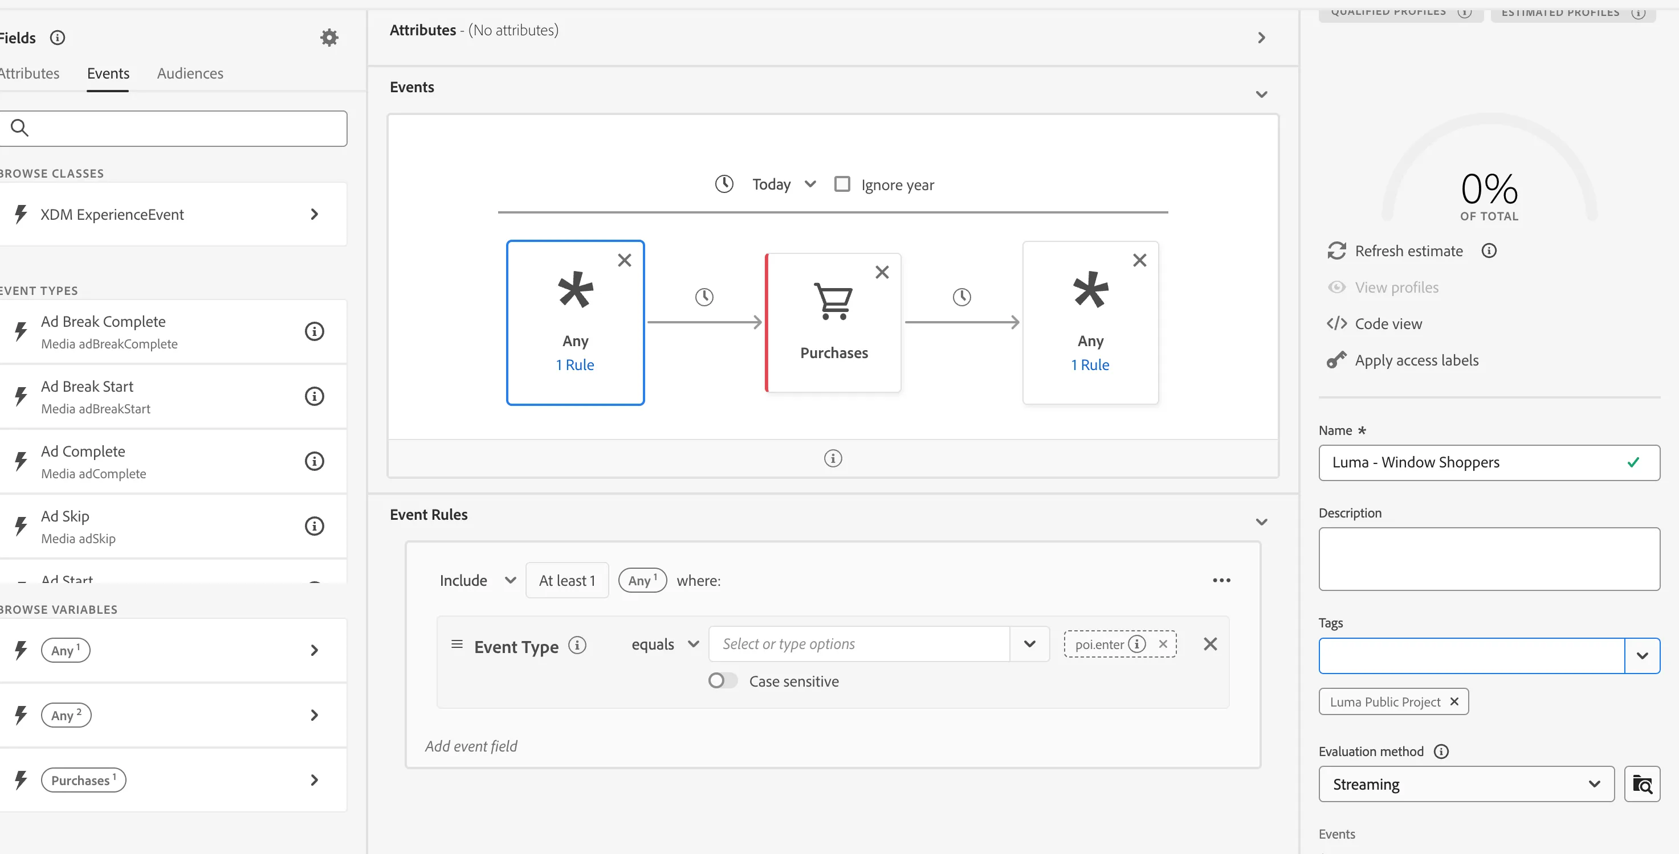Image resolution: width=1679 pixels, height=854 pixels.
Task: Collapse the Event Rules section
Action: coord(1261,522)
